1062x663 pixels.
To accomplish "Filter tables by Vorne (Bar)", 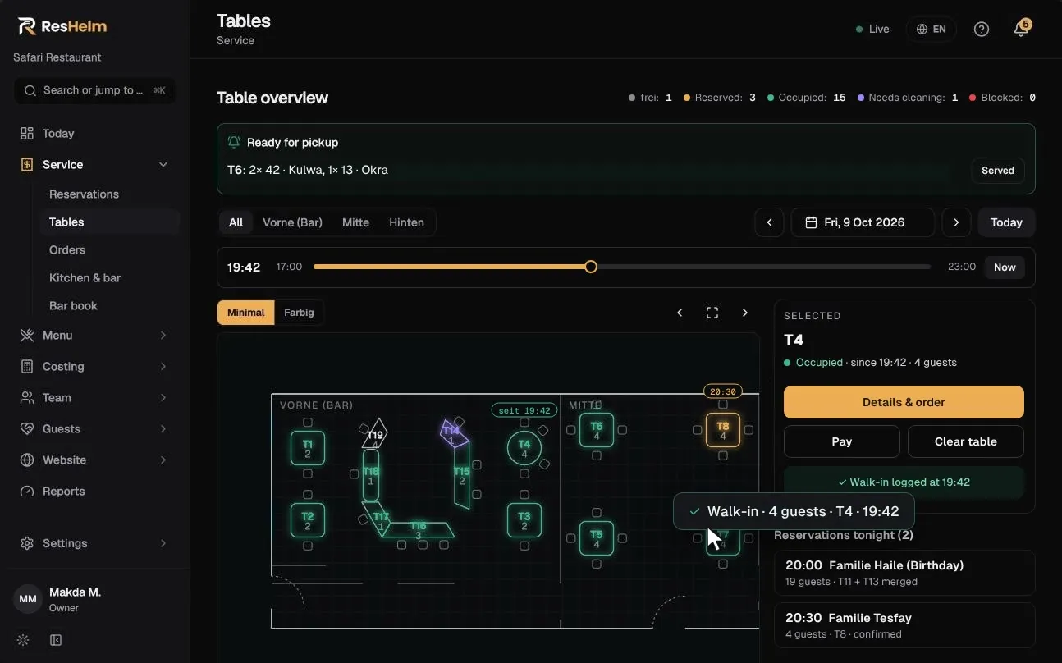I will point(292,222).
